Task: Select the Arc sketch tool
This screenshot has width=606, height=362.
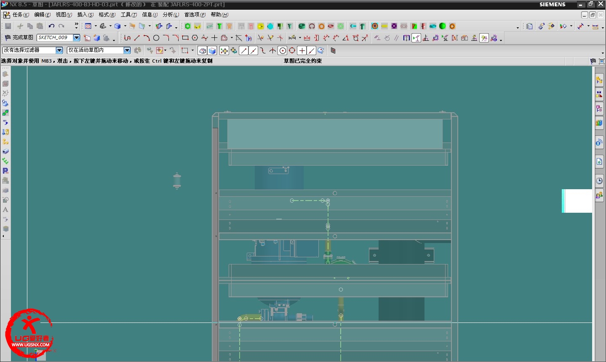Action: click(147, 38)
